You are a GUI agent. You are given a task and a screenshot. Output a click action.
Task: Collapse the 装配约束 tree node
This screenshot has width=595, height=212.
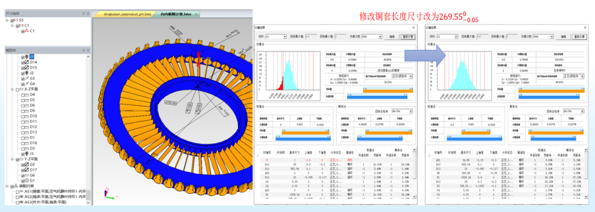[7, 187]
